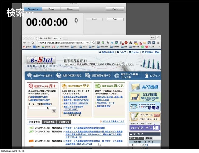Click the Yuki profile button in Chrome
Image resolution: width=199 pixels, height=153 pixels.
153,38
